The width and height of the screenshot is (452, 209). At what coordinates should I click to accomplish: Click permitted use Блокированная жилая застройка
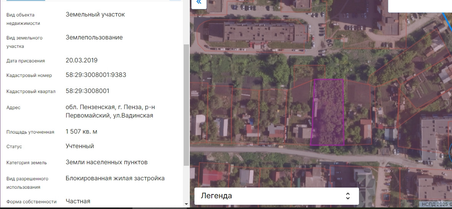pos(115,178)
